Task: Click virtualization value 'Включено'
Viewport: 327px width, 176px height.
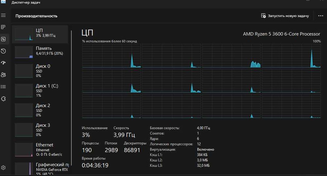Action: [x=205, y=150]
